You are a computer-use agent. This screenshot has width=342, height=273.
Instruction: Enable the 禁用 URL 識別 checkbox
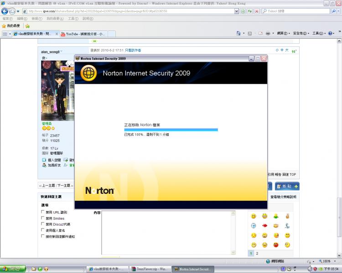click(x=43, y=212)
